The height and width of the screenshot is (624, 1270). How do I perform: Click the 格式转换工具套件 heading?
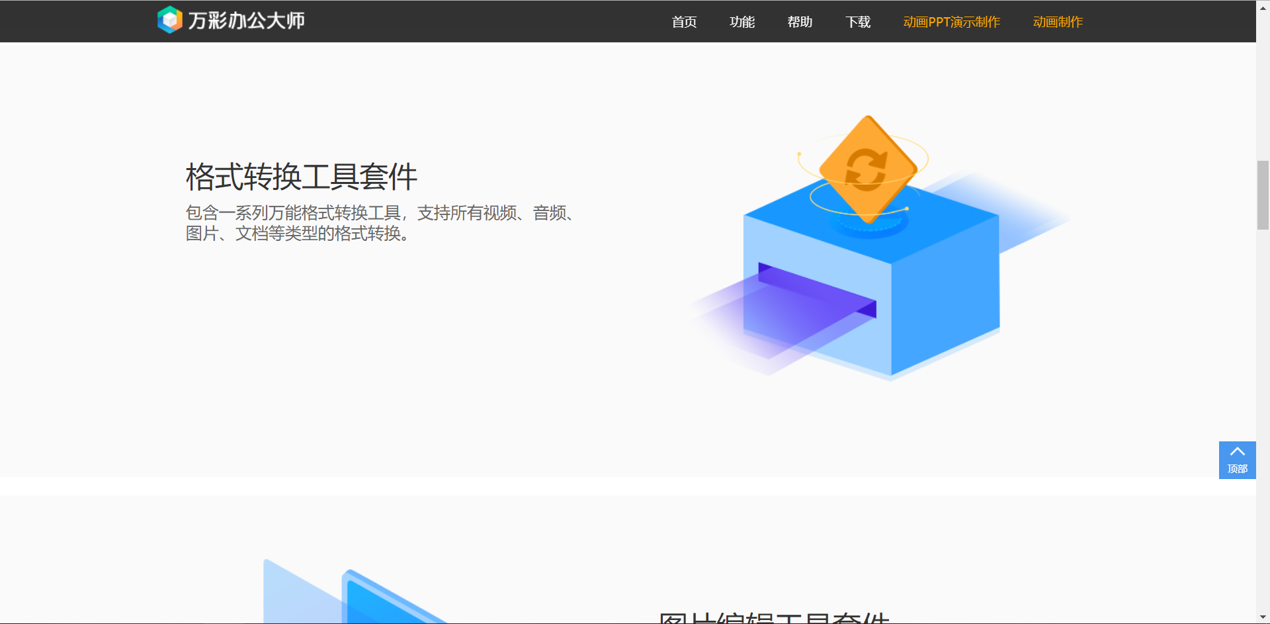(x=301, y=177)
